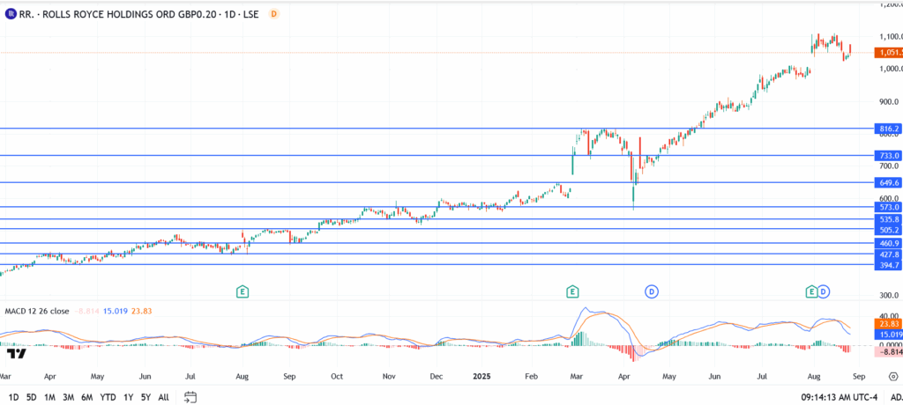
Task: Click the orange 23.83 signal value in legend
Action: [x=142, y=311]
